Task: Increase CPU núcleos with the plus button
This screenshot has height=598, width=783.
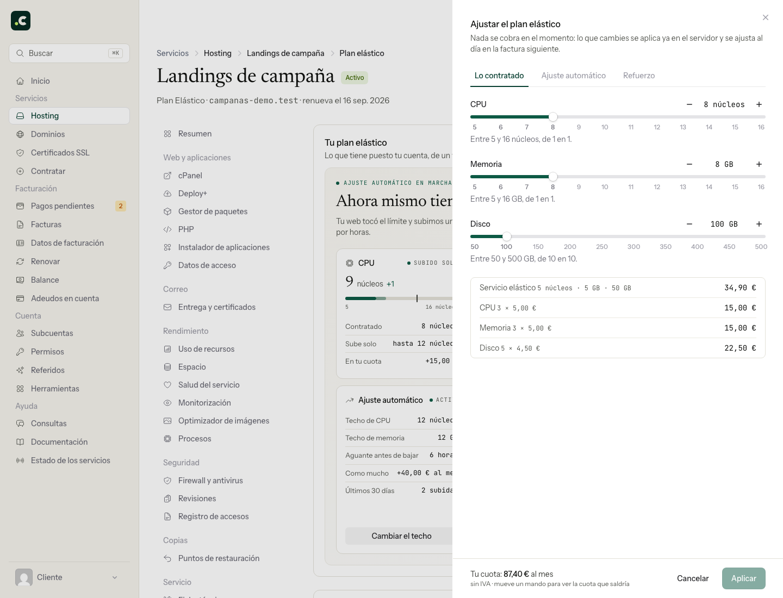Action: [x=759, y=104]
